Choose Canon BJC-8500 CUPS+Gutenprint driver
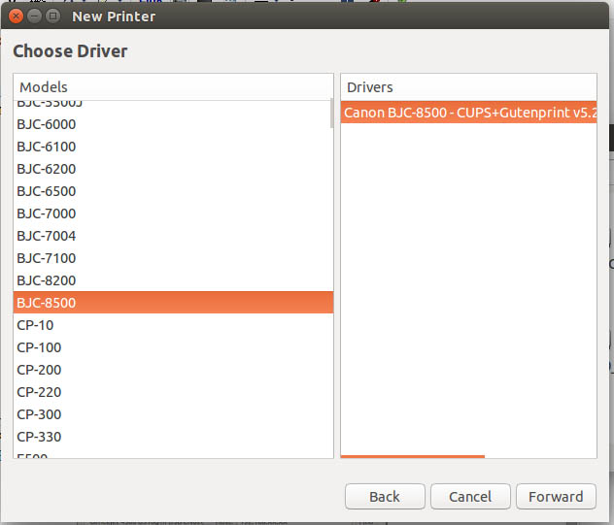The height and width of the screenshot is (525, 614). tap(468, 113)
